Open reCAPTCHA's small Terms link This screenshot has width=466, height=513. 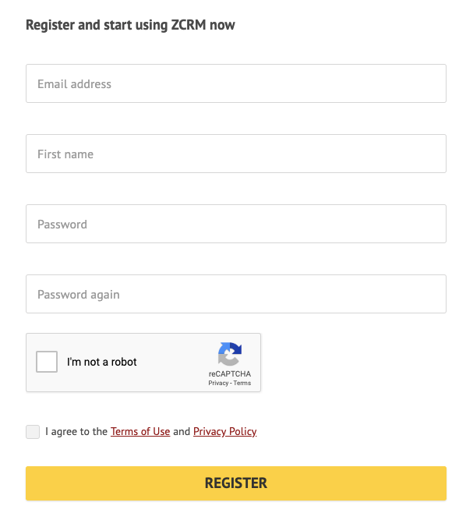pos(242,383)
